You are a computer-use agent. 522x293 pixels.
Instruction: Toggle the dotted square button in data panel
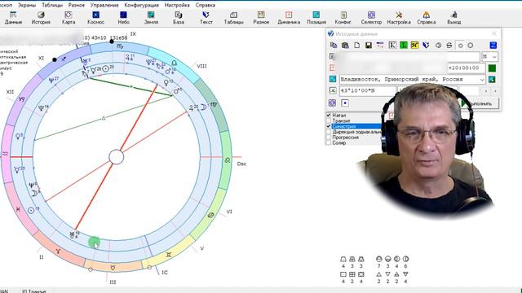[x=345, y=103]
